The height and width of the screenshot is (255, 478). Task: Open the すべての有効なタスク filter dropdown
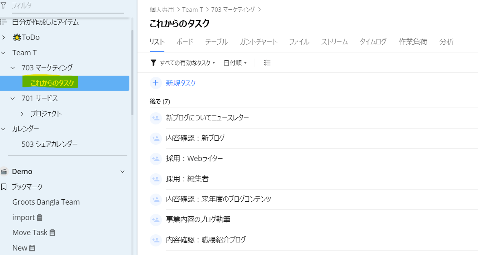[188, 63]
